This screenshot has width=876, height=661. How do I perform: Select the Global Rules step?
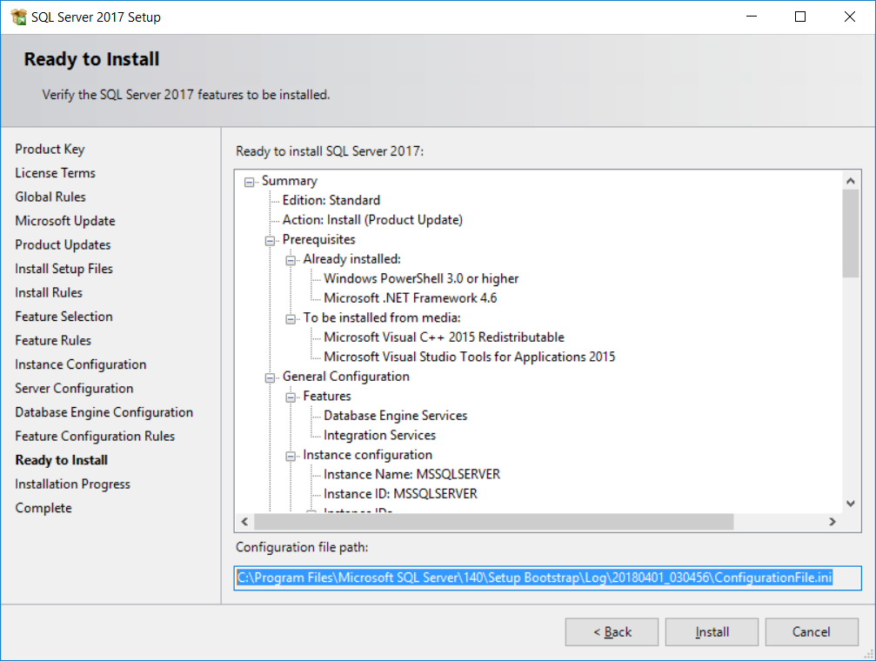click(50, 197)
